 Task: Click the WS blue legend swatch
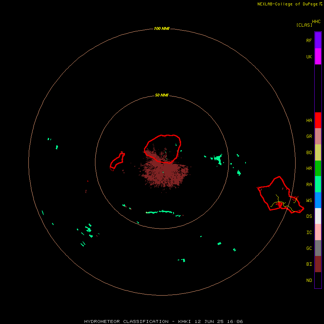click(318, 200)
